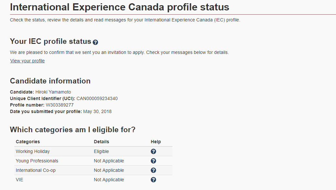Click the Details column header
This screenshot has height=190, width=336.
(x=101, y=142)
